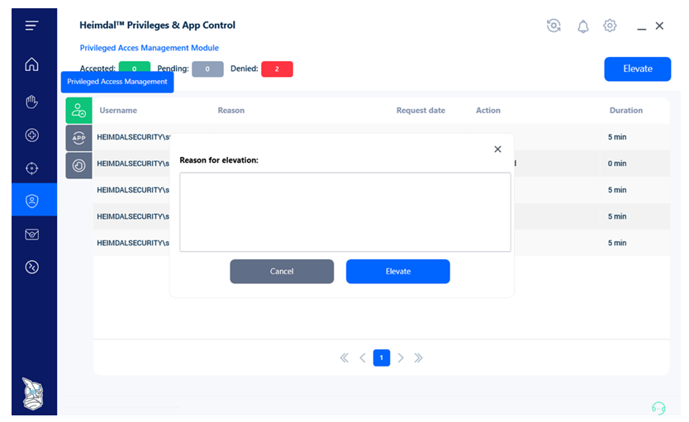Click the Heimdal viking mascot logo
689x422 pixels.
click(33, 394)
